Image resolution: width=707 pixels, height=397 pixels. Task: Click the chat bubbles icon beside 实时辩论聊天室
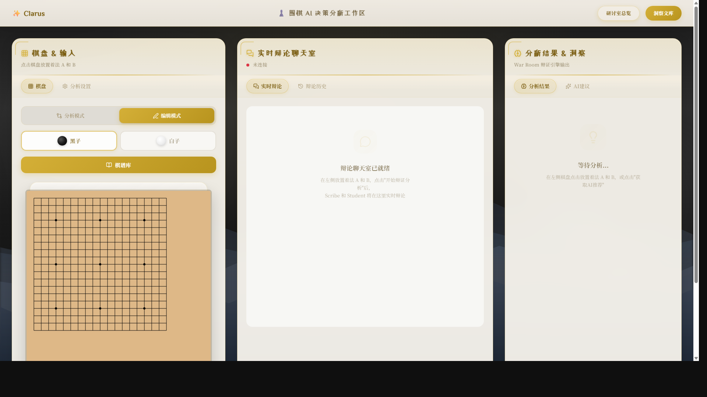(x=250, y=53)
